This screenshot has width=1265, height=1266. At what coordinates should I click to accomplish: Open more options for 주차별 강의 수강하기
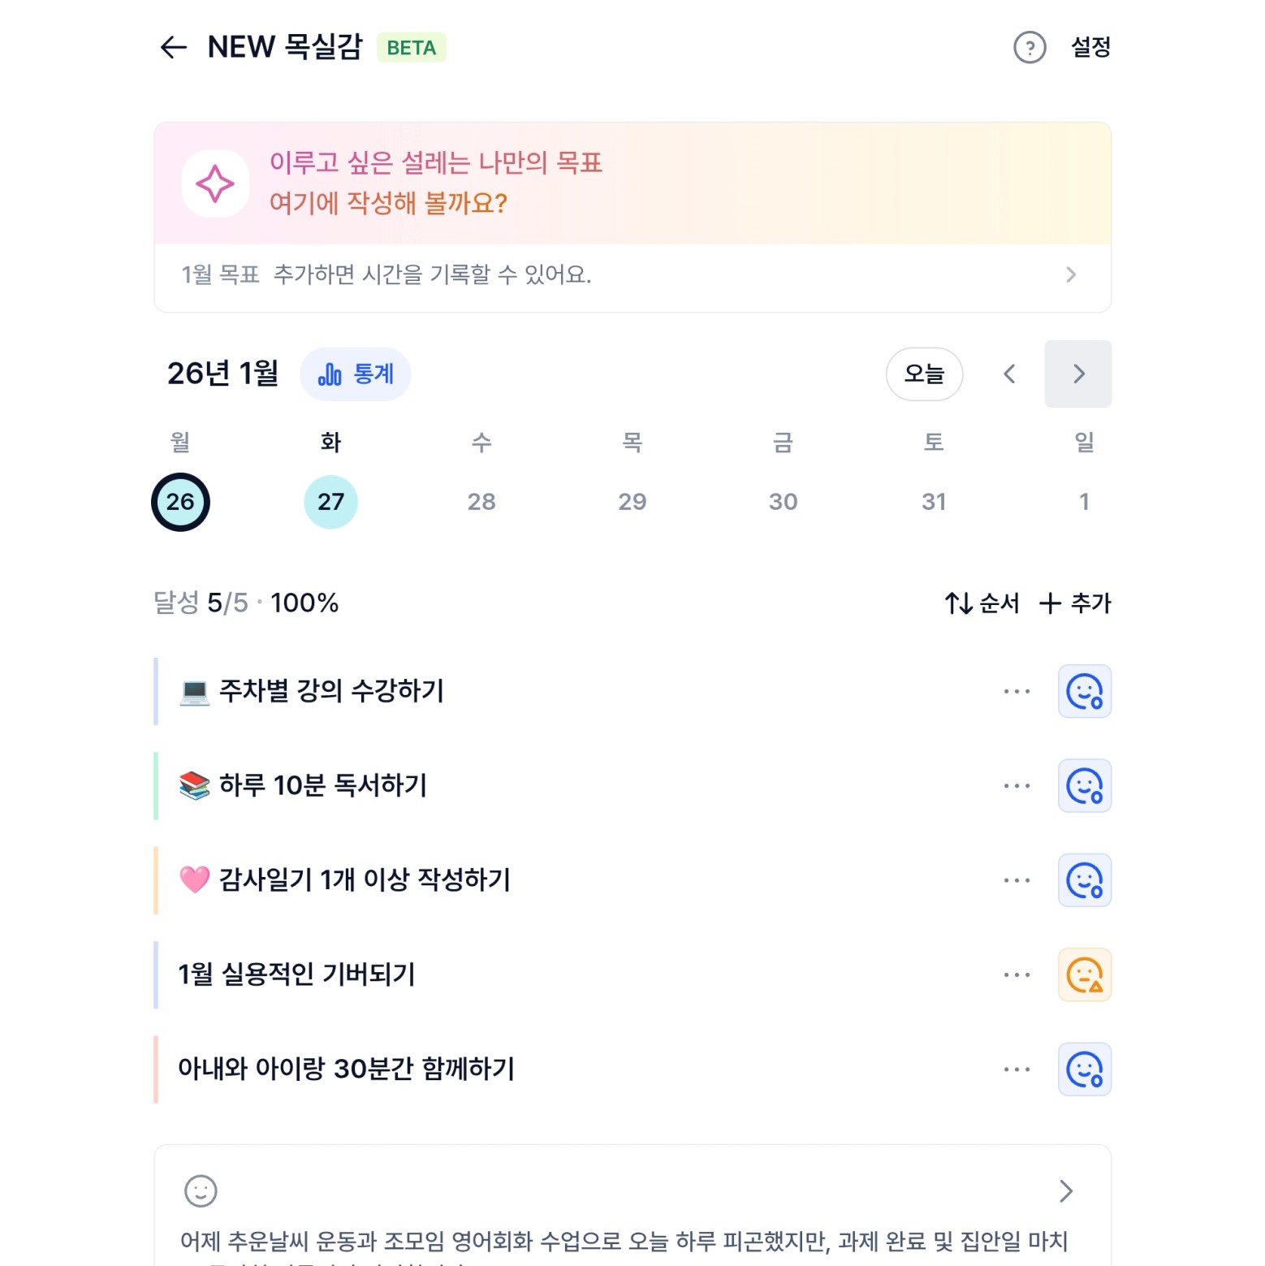(x=1016, y=692)
